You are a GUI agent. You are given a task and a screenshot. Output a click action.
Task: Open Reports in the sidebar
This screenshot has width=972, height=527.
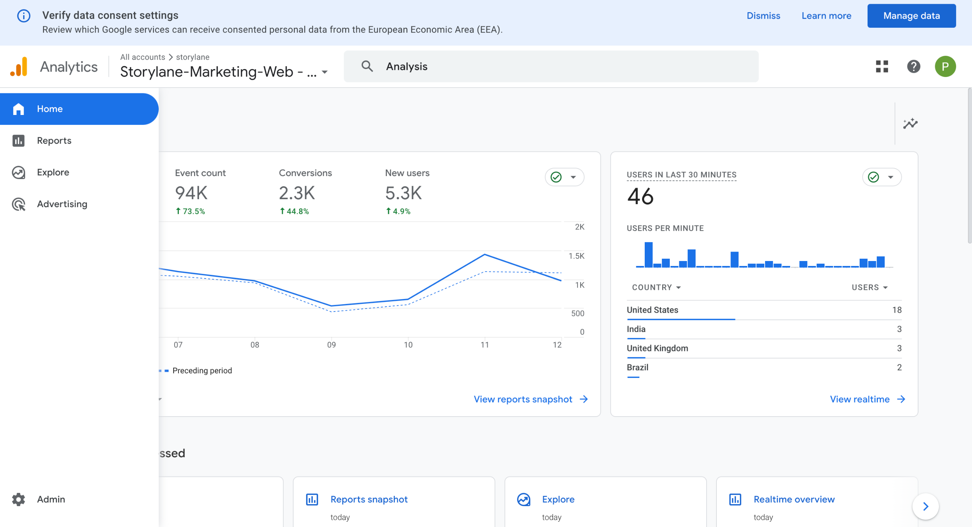[x=79, y=141]
